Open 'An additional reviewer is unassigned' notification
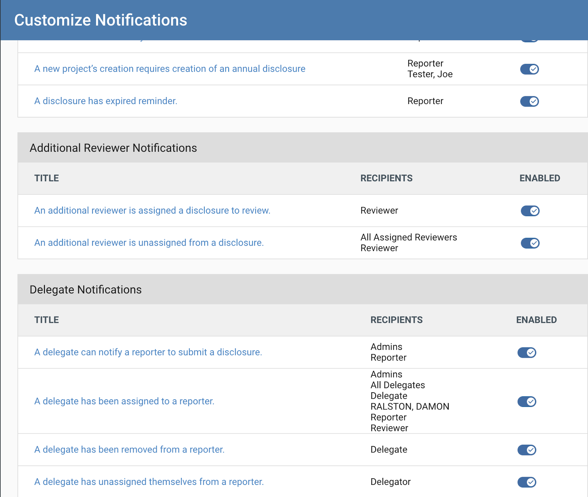 pyautogui.click(x=149, y=243)
